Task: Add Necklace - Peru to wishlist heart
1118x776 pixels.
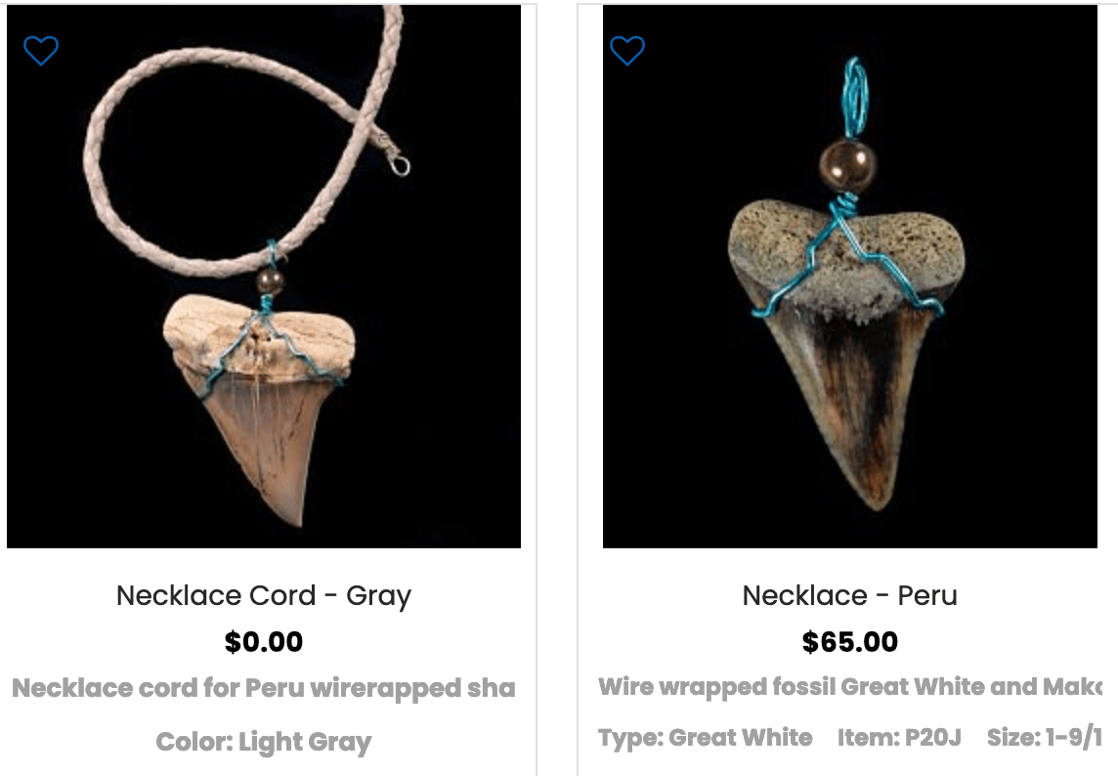Action: [x=627, y=51]
